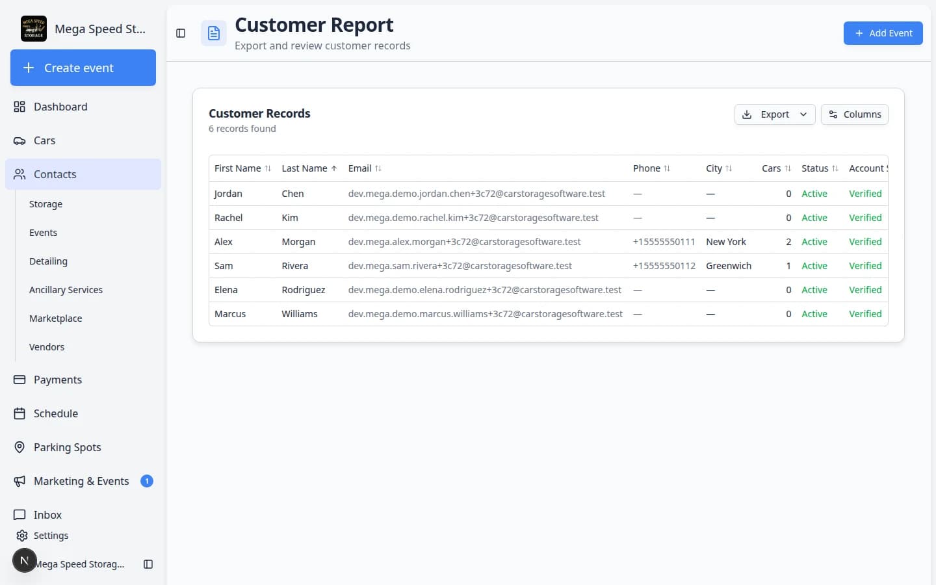
Task: Click Jordan Chen's email address
Action: pyautogui.click(x=476, y=194)
